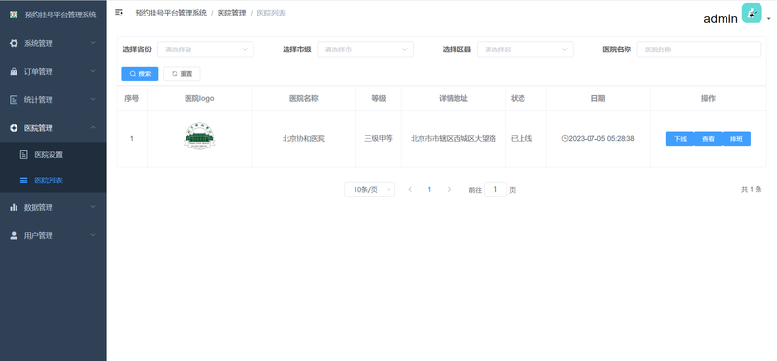Click the 日期 column header

coord(598,99)
